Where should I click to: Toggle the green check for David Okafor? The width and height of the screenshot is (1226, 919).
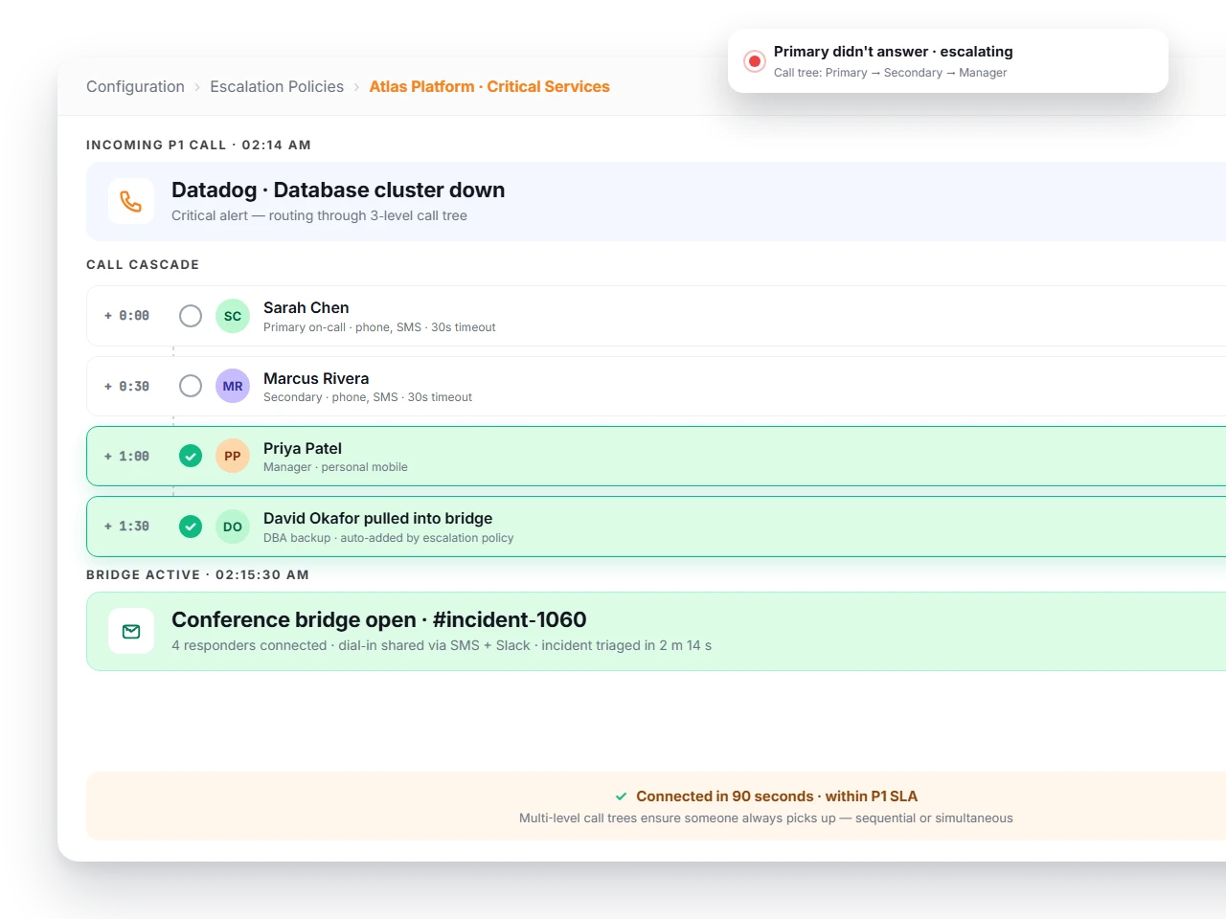tap(191, 527)
